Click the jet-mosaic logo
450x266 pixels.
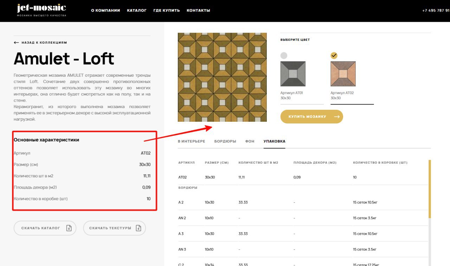[41, 10]
